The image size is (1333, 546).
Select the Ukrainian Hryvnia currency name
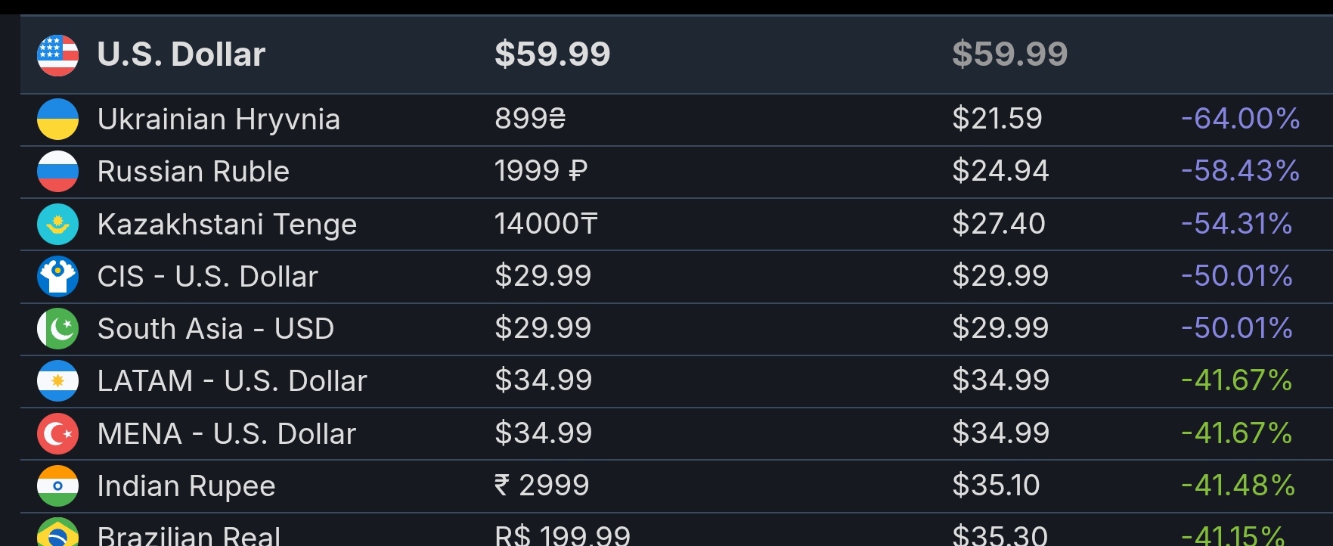(219, 119)
